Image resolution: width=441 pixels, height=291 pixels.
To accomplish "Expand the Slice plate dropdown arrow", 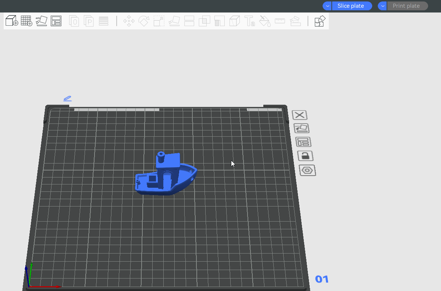I will (x=327, y=6).
